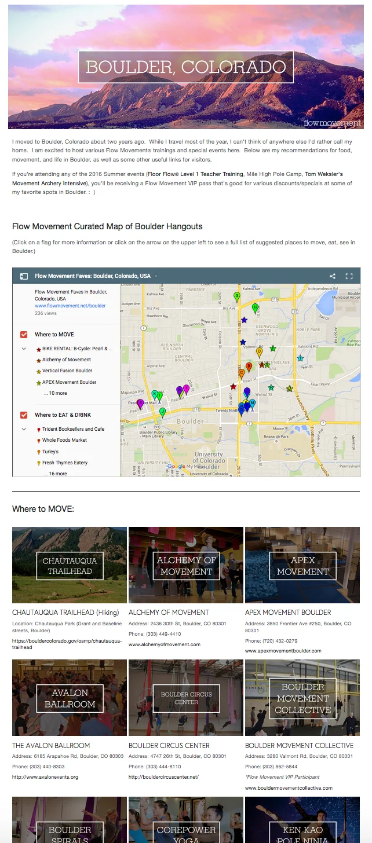Viewport: 372px width, 843px height.
Task: Click green map pin labeled J
Action: 162,412
